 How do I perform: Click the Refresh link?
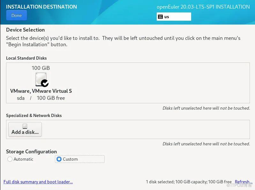[244, 182]
